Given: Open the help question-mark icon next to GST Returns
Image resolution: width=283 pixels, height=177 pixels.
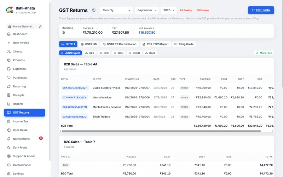Looking at the screenshot, I should [x=93, y=10].
